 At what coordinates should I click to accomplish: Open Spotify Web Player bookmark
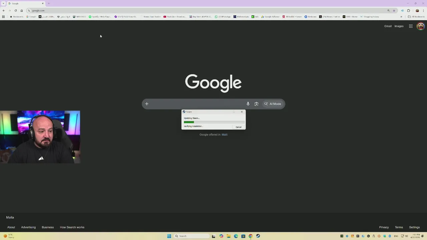click(x=100, y=17)
